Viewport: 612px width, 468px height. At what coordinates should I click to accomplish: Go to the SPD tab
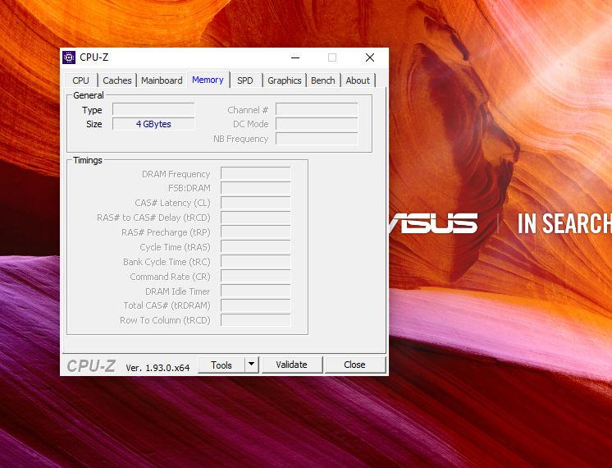point(245,80)
